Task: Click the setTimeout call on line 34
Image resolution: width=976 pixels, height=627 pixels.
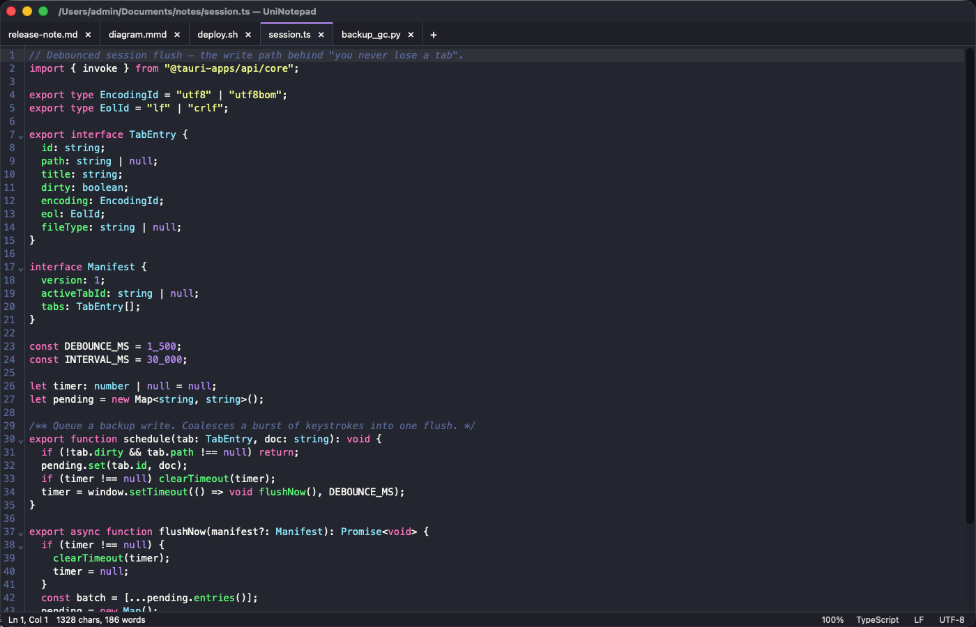Action: tap(158, 492)
